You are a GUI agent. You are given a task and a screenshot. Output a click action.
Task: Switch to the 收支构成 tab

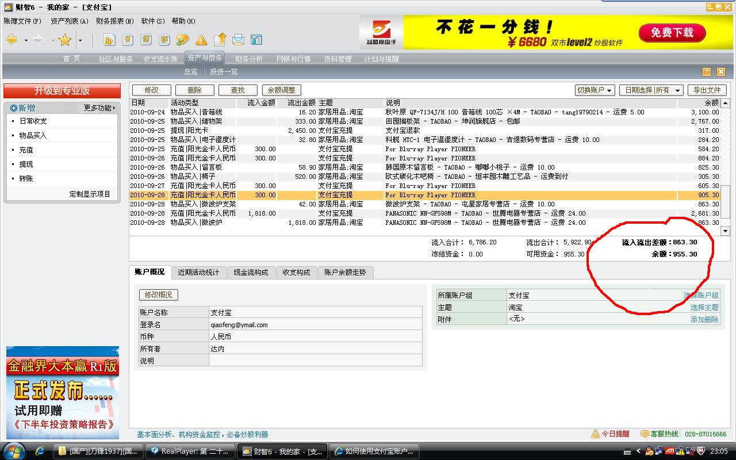click(296, 273)
